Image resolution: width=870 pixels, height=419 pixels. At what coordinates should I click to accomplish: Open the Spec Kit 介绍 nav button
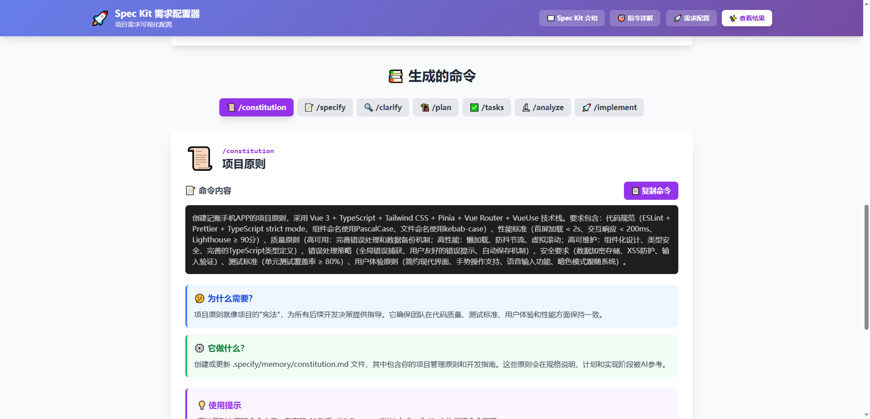(x=572, y=18)
